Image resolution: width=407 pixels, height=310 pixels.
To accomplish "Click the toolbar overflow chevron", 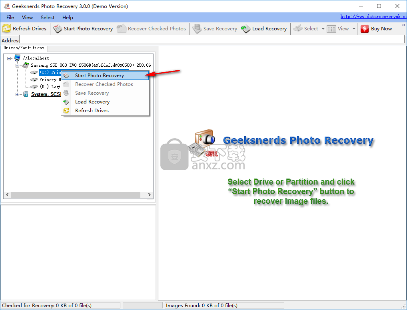I will (x=404, y=25).
